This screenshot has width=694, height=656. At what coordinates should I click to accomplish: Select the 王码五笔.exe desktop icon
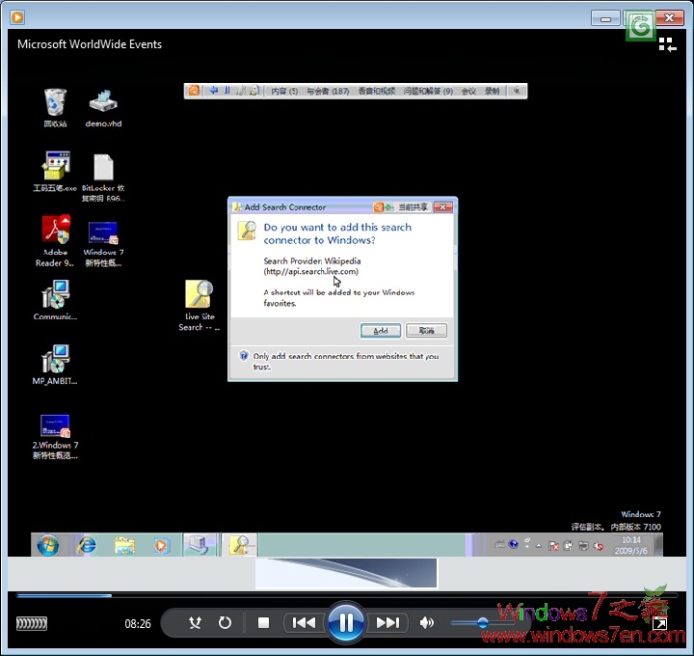[x=55, y=172]
